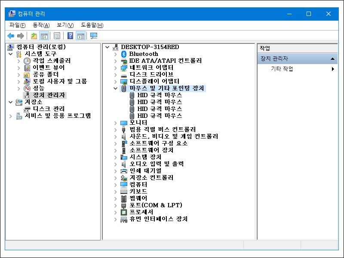Viewport: 344px width, 258px height.
Task: Expand the 로컬 사용자 및 그룹 node
Action: (19, 81)
